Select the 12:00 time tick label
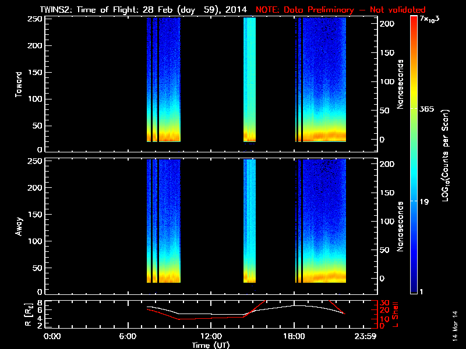The height and width of the screenshot is (349, 466). (x=211, y=336)
